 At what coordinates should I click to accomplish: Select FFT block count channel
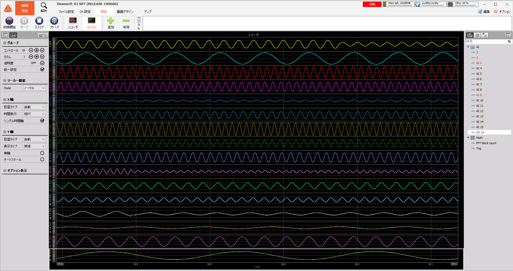[x=486, y=143]
